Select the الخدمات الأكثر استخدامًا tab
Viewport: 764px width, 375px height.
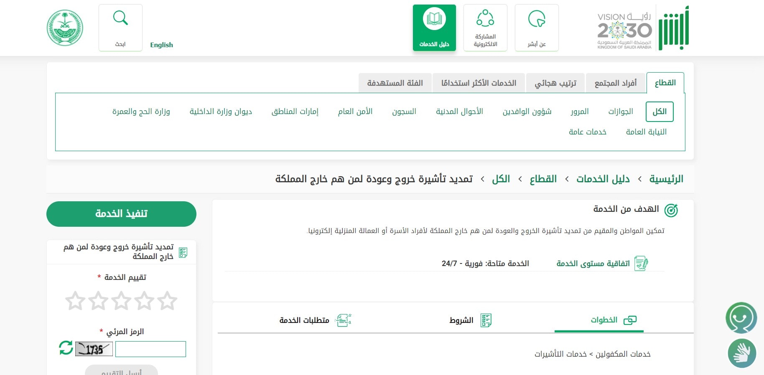click(479, 83)
